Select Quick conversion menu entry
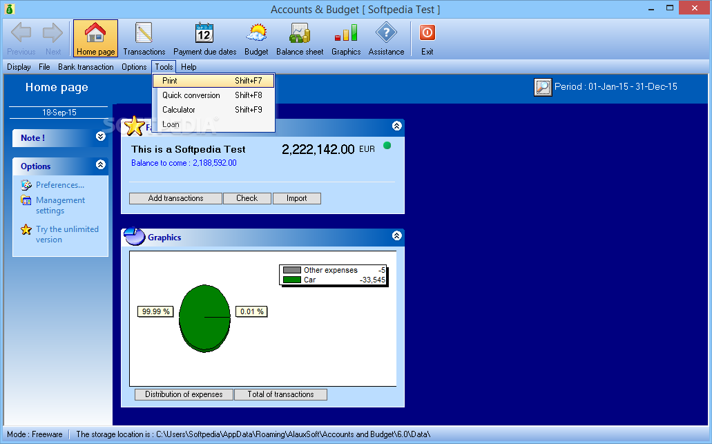Viewport: 712px width, 444px height. tap(213, 95)
